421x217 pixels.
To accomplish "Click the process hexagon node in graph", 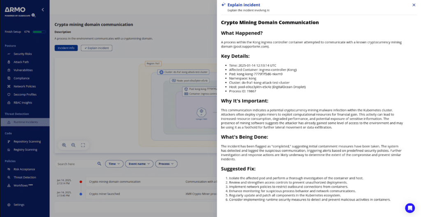I will [x=201, y=112].
